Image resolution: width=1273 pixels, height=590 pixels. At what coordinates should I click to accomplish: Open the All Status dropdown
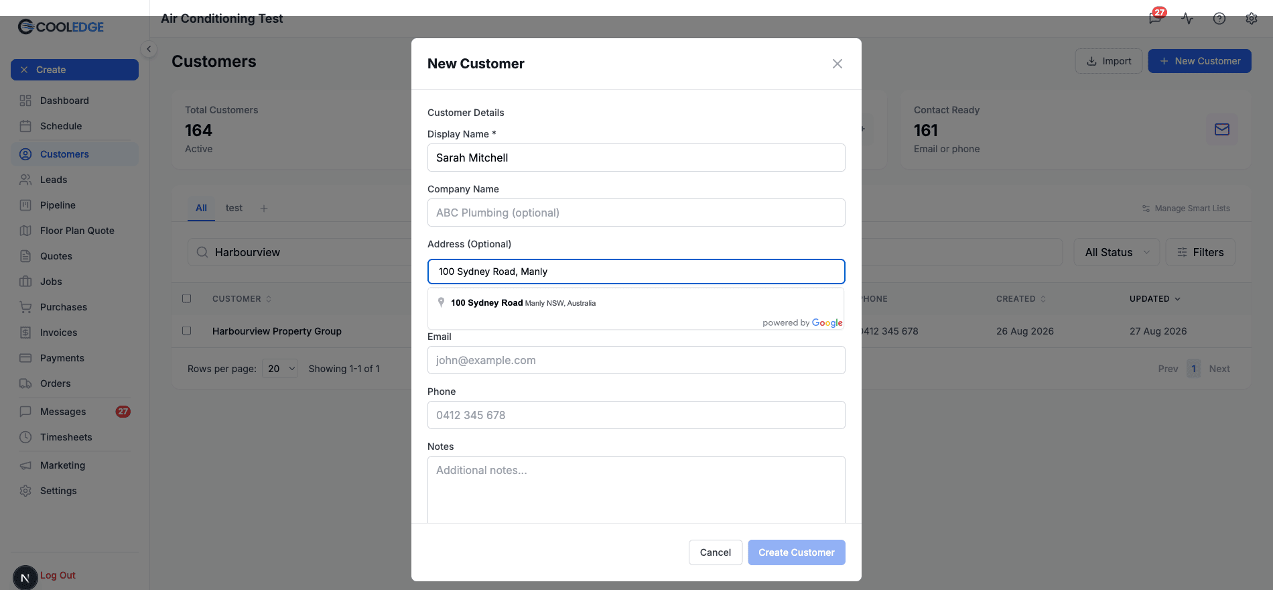1117,252
